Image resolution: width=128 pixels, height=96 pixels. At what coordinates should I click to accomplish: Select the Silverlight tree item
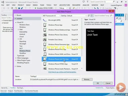coord(23,44)
